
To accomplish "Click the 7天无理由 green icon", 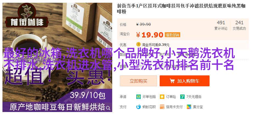I will 182,97.
